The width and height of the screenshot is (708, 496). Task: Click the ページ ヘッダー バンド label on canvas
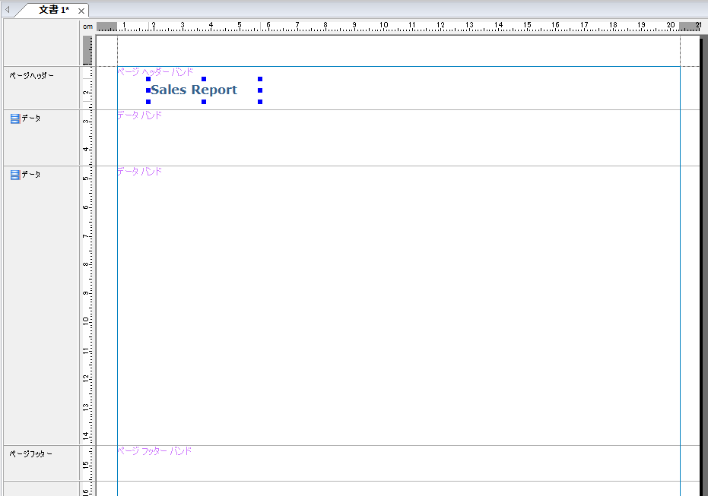tap(155, 72)
